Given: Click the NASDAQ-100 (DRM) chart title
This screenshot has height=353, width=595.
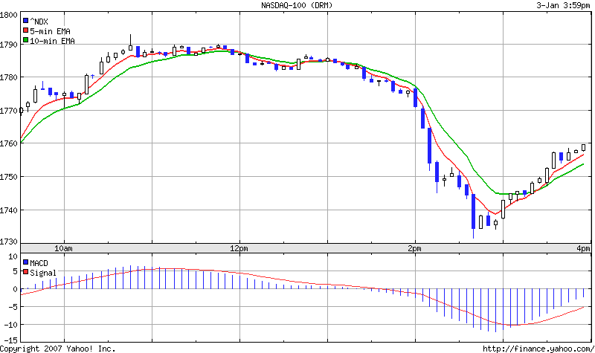Looking at the screenshot, I should click(x=297, y=5).
